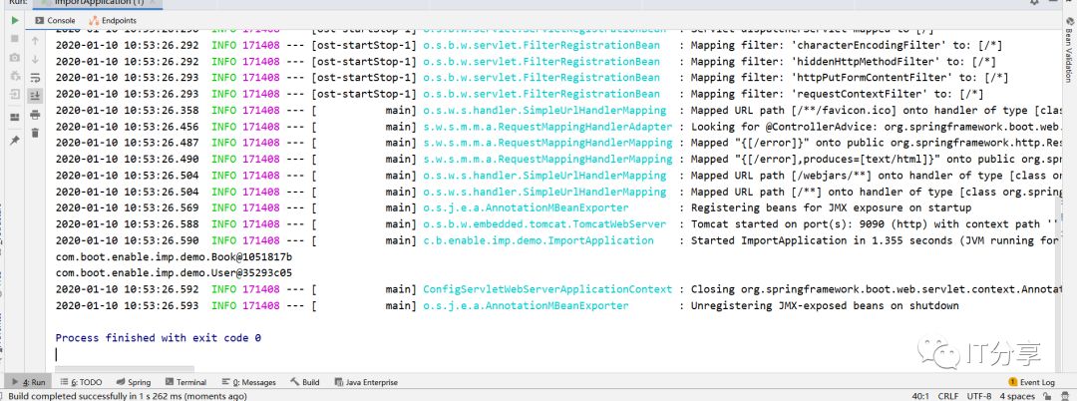This screenshot has height=401, width=1077.
Task: Open the Spring tool window
Action: [x=134, y=382]
